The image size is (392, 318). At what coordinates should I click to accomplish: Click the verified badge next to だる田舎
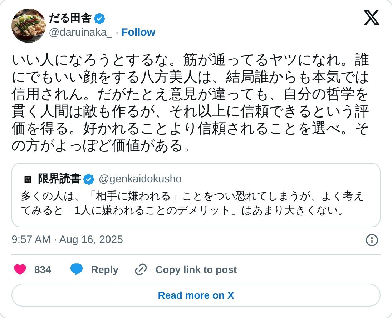point(99,18)
